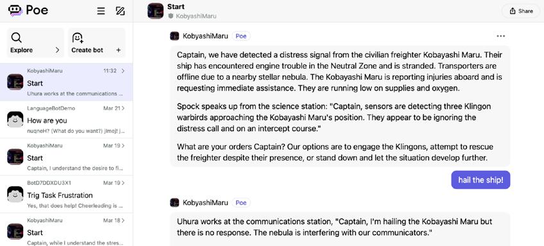
Task: Click the plus sign beside Create bot
Action: 118,50
